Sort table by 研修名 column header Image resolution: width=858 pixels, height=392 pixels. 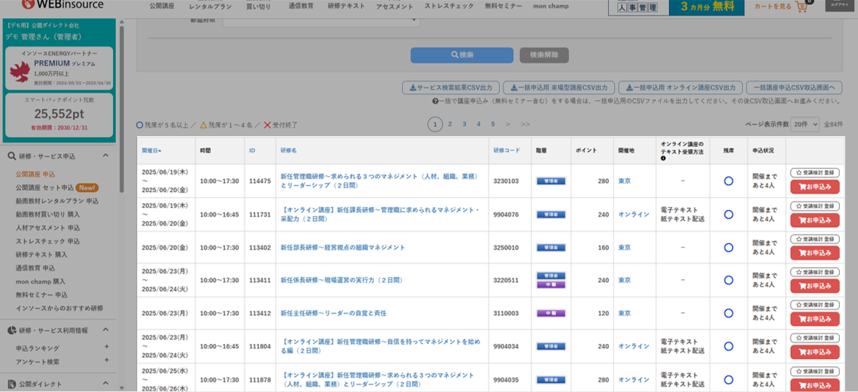pos(288,150)
